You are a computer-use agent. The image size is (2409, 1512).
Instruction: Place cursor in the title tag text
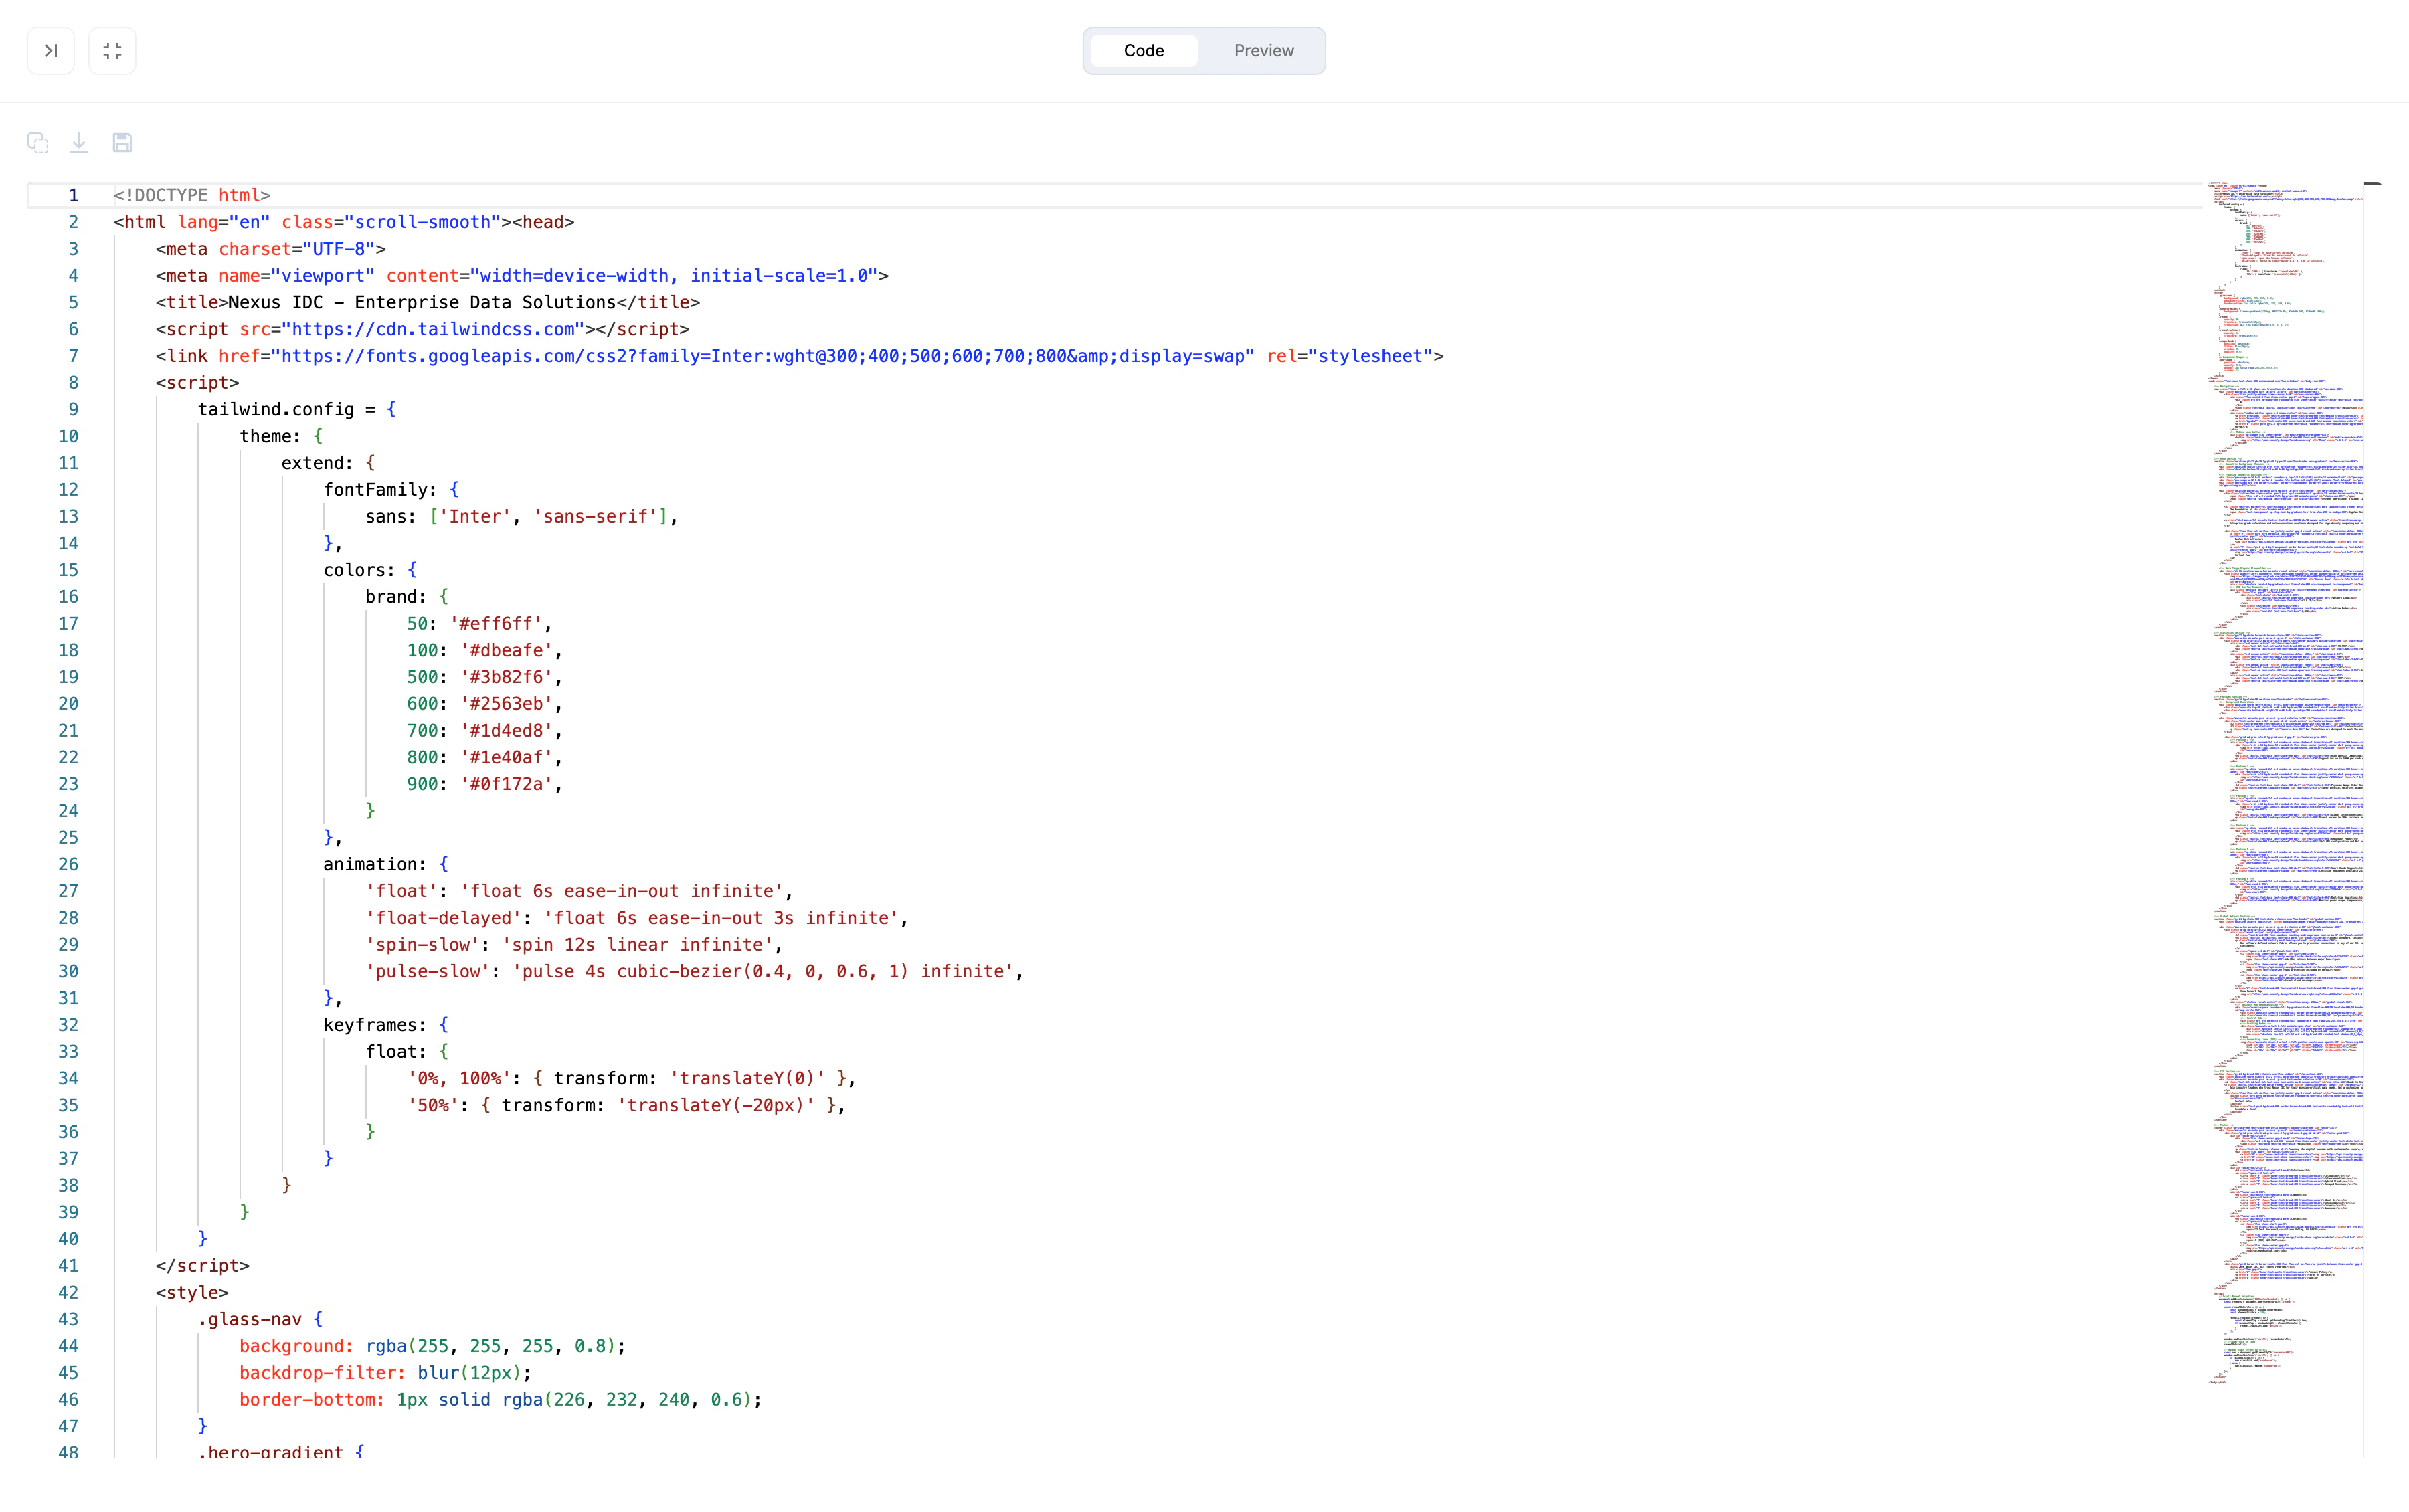(420, 303)
